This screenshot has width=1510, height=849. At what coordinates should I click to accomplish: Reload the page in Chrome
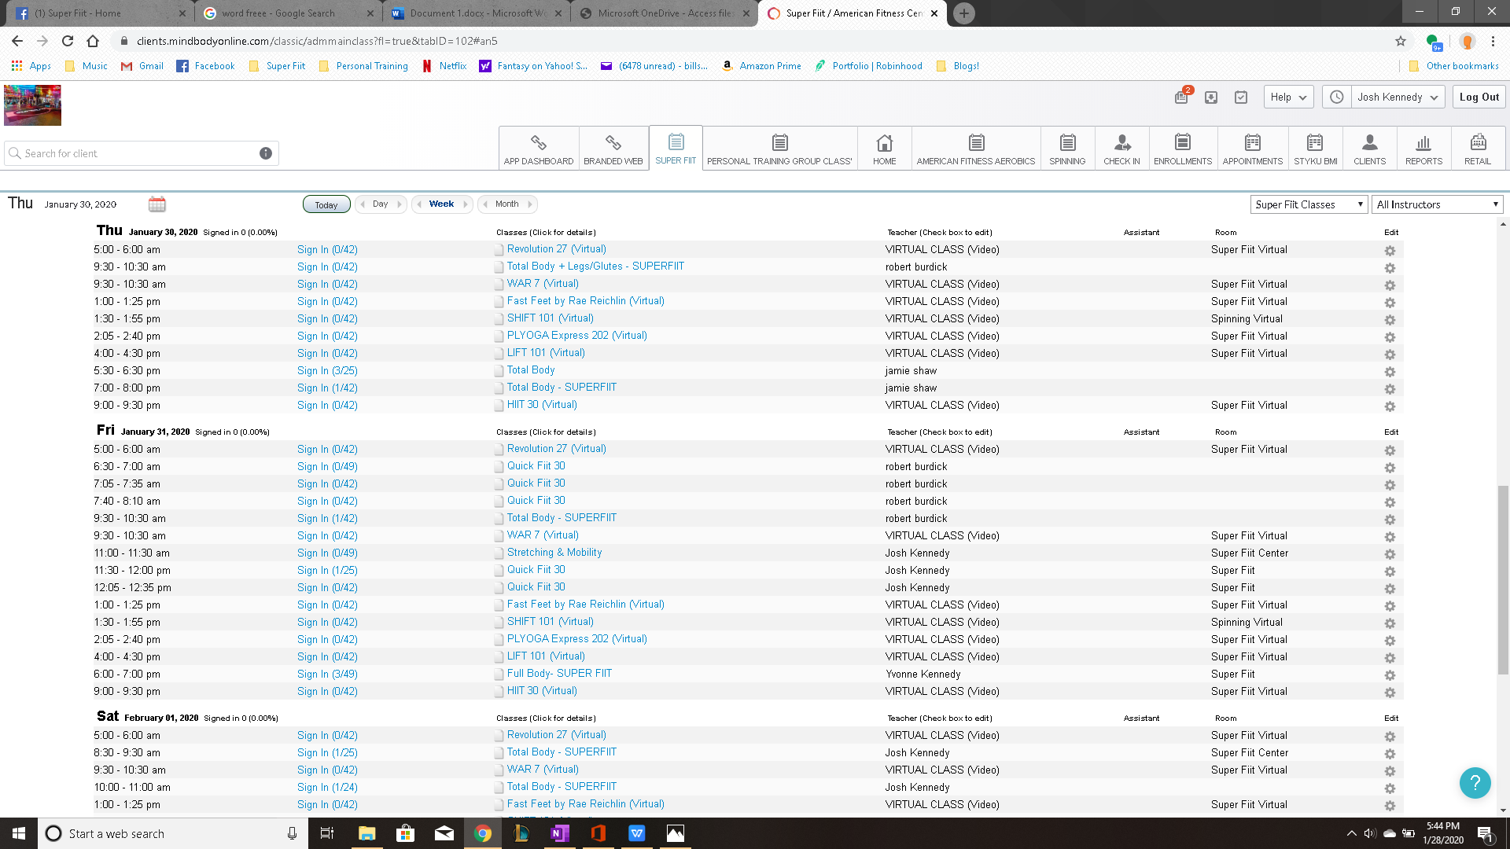pos(68,41)
